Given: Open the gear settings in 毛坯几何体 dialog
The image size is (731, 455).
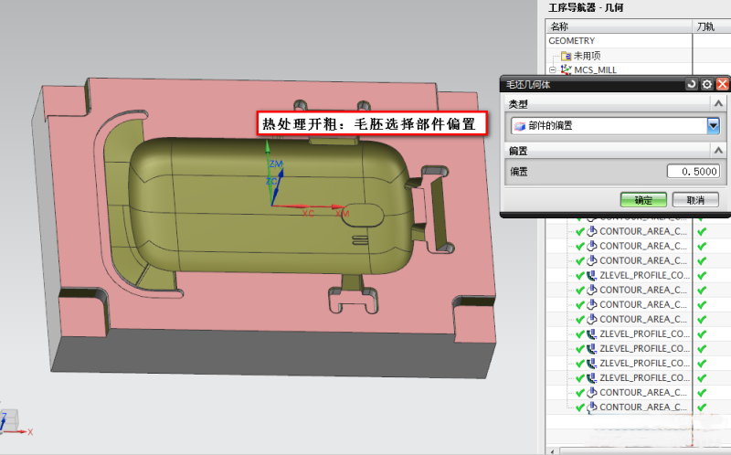Looking at the screenshot, I should (x=706, y=84).
